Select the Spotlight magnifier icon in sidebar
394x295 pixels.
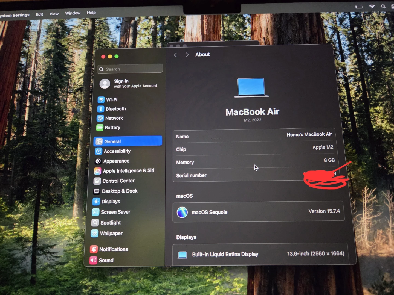(95, 223)
